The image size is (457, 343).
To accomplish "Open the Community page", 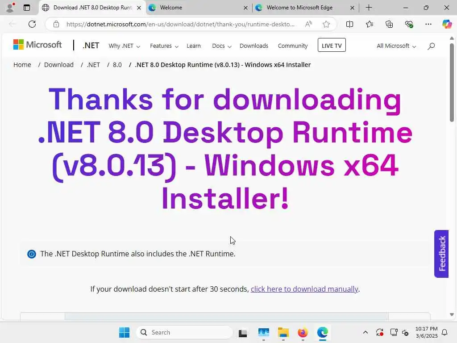I will tap(293, 46).
